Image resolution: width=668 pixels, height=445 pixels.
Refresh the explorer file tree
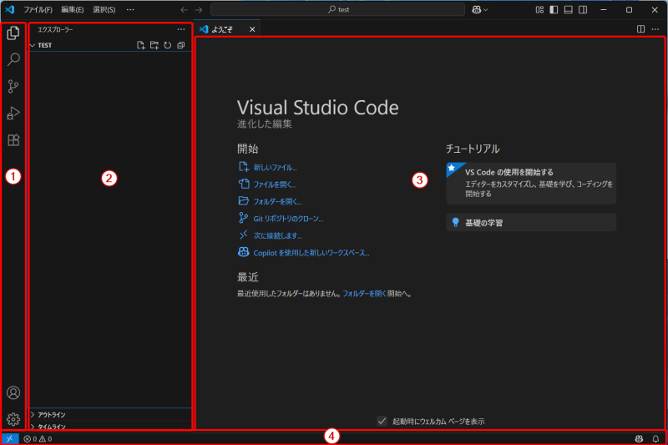[168, 45]
